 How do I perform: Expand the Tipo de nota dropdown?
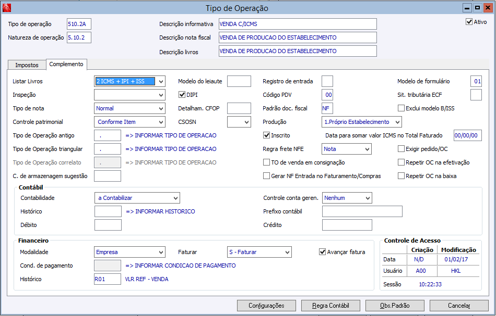(160, 108)
